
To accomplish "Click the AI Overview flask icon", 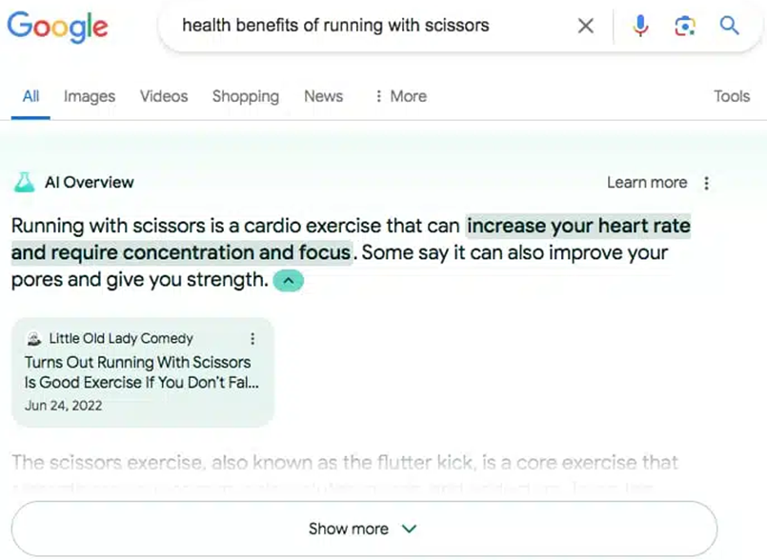I will pos(24,182).
